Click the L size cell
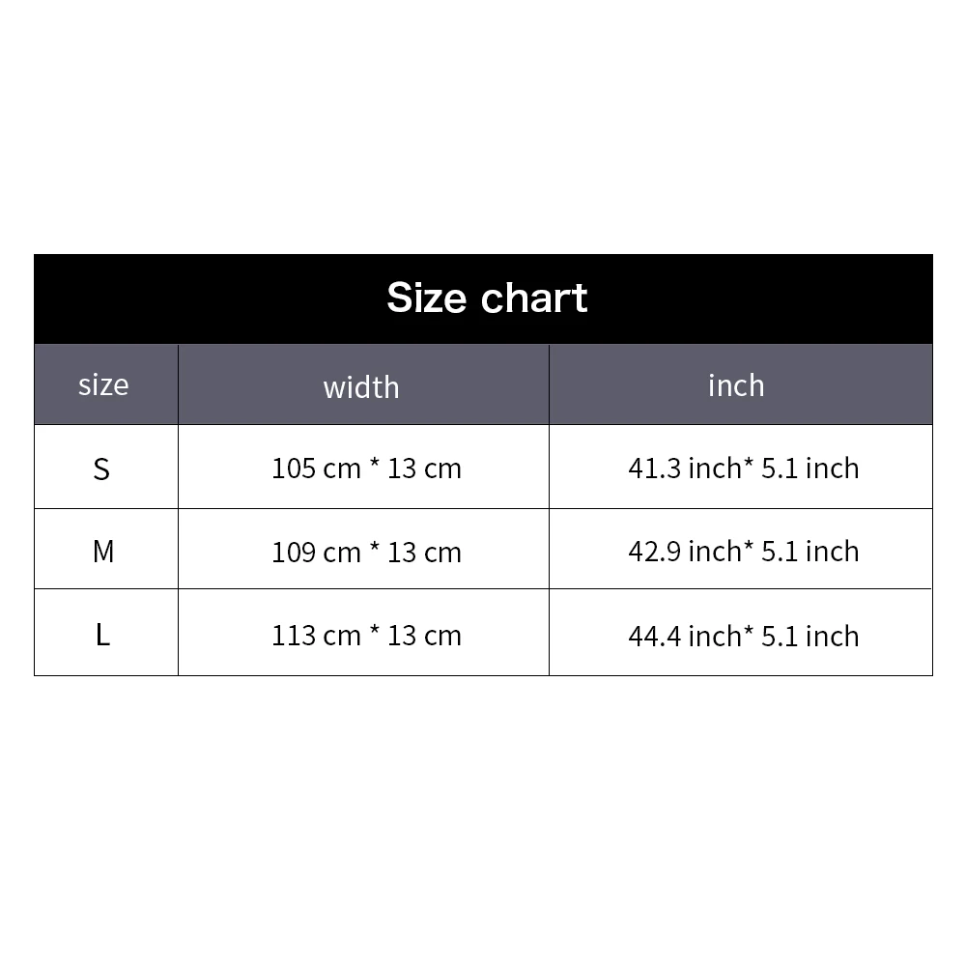Screen dimensions: 966x966 [106, 632]
